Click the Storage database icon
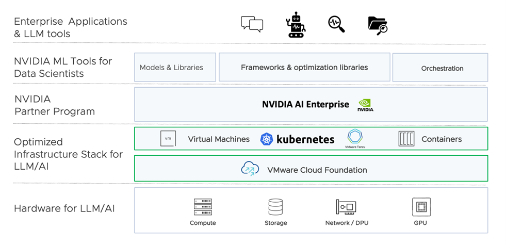This screenshot has height=245, width=506. click(276, 207)
